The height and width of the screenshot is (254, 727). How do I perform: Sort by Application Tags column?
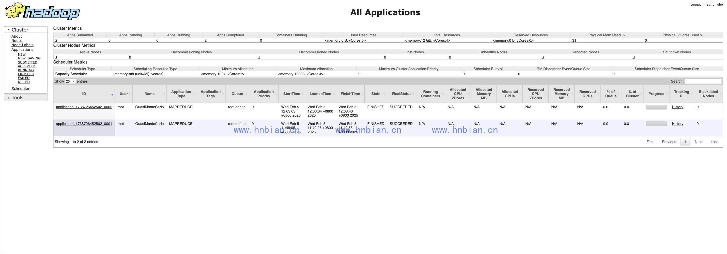point(211,94)
